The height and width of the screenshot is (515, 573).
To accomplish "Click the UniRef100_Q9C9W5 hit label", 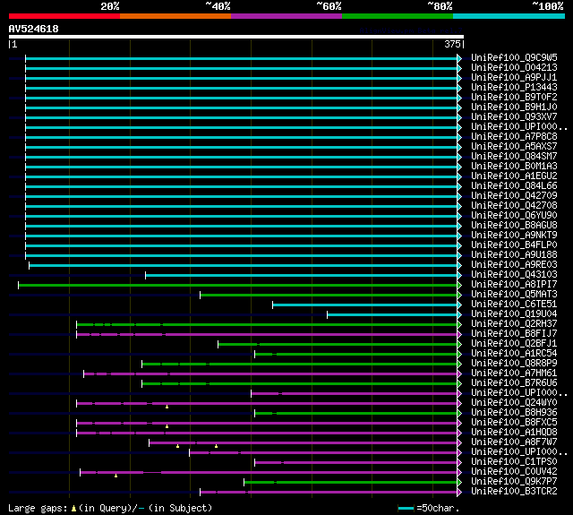I will click(514, 57).
